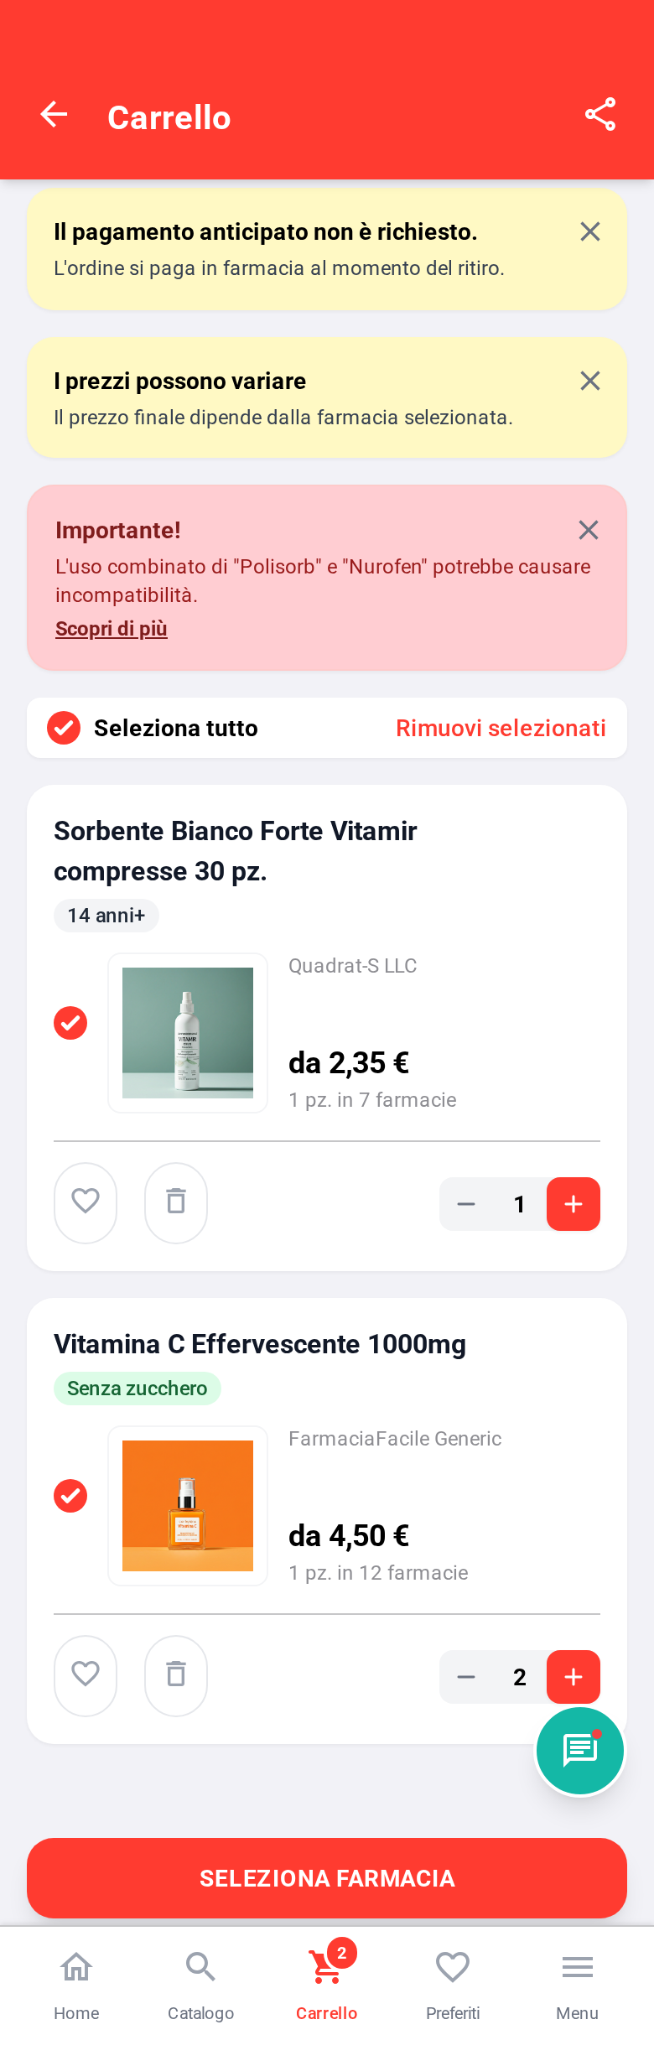Delete Vitamina C Effervescente with trash icon
Image resolution: width=654 pixels, height=2066 pixels.
tap(175, 1676)
